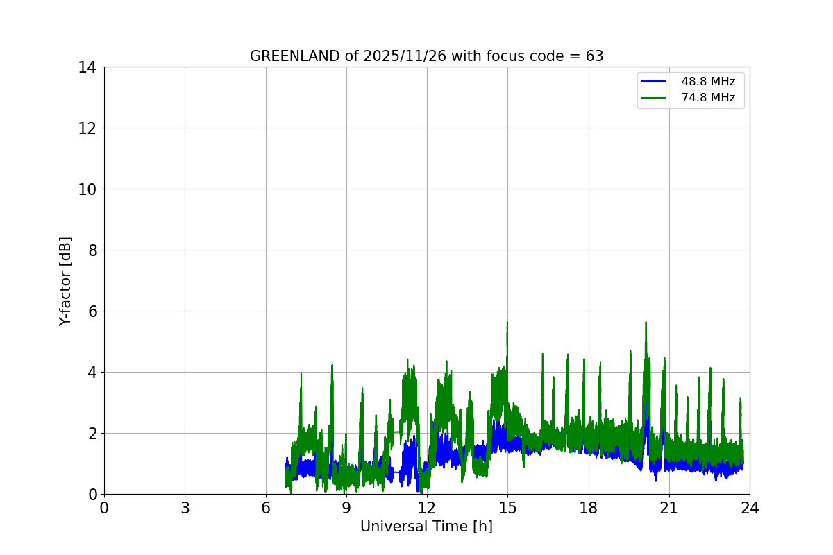This screenshot has width=833, height=555.
Task: Select the 74.8 MHz legend label
Action: 708,98
